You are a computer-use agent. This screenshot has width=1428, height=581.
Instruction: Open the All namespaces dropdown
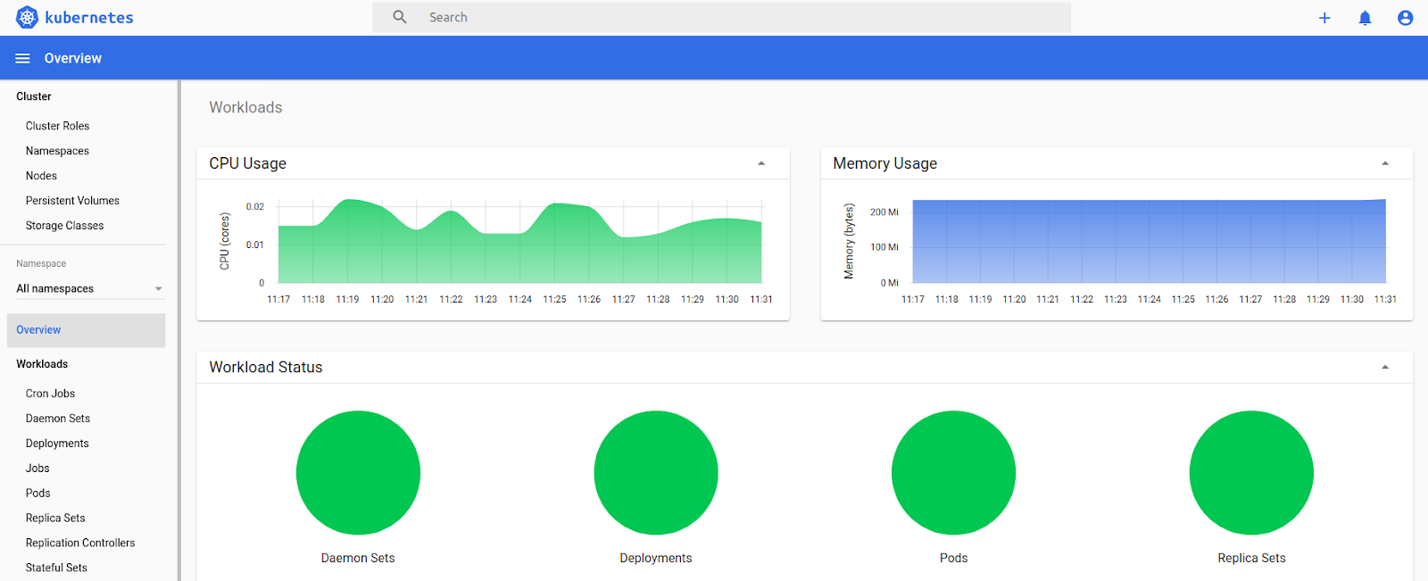click(x=89, y=288)
